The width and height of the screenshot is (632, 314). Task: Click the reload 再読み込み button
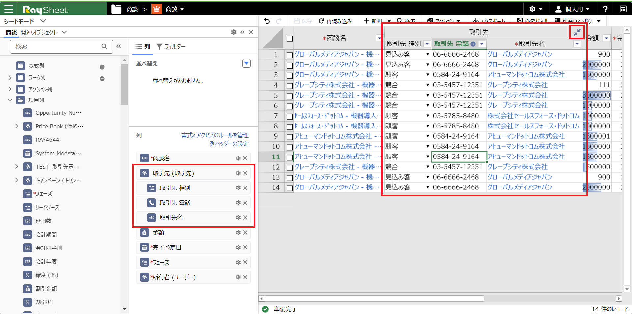[x=335, y=21]
